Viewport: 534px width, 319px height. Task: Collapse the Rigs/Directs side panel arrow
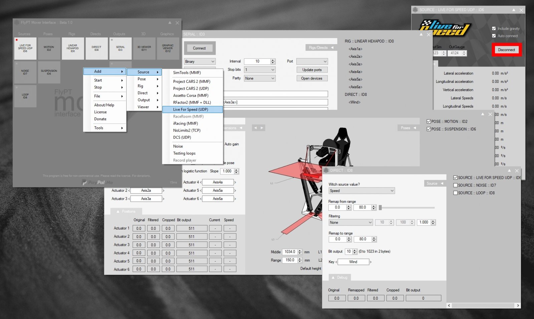[332, 48]
